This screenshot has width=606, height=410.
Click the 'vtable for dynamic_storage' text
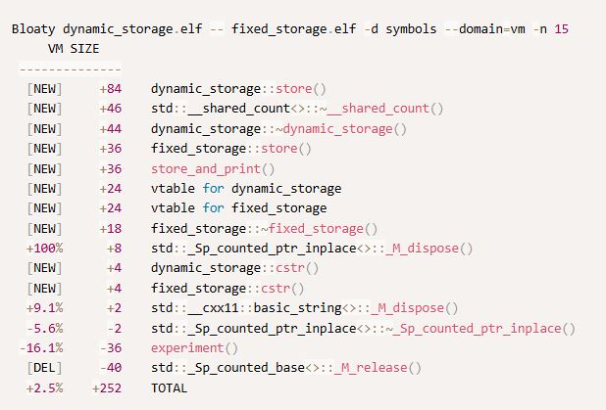(245, 188)
